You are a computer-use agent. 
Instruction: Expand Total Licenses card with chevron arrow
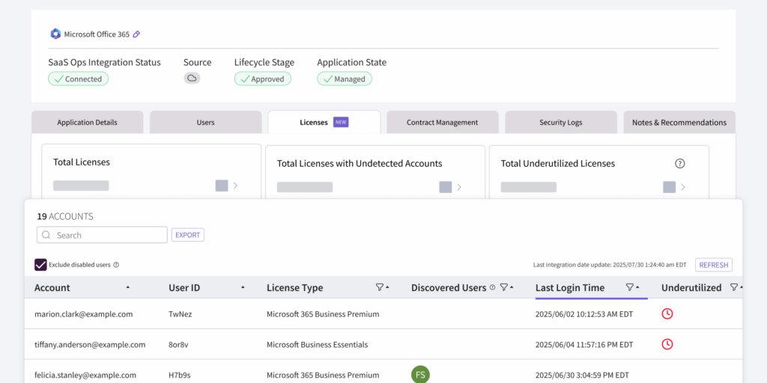click(x=235, y=186)
